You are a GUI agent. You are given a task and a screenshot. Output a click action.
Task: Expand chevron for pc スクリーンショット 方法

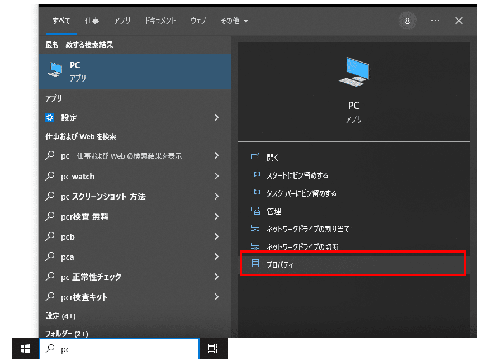coord(217,196)
